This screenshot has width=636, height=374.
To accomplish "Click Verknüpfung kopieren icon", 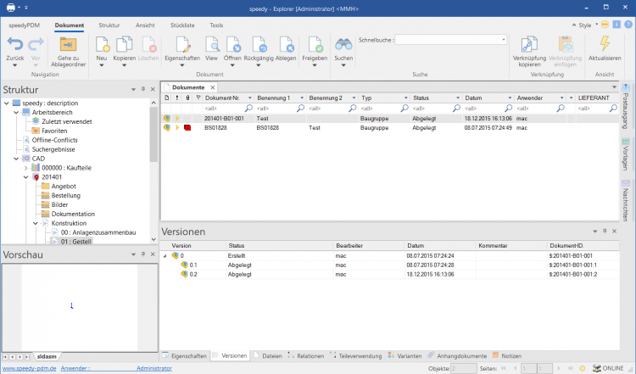I will [529, 44].
